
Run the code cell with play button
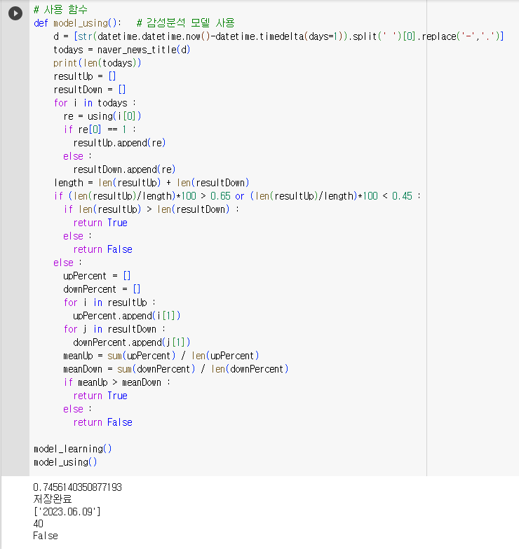[15, 13]
